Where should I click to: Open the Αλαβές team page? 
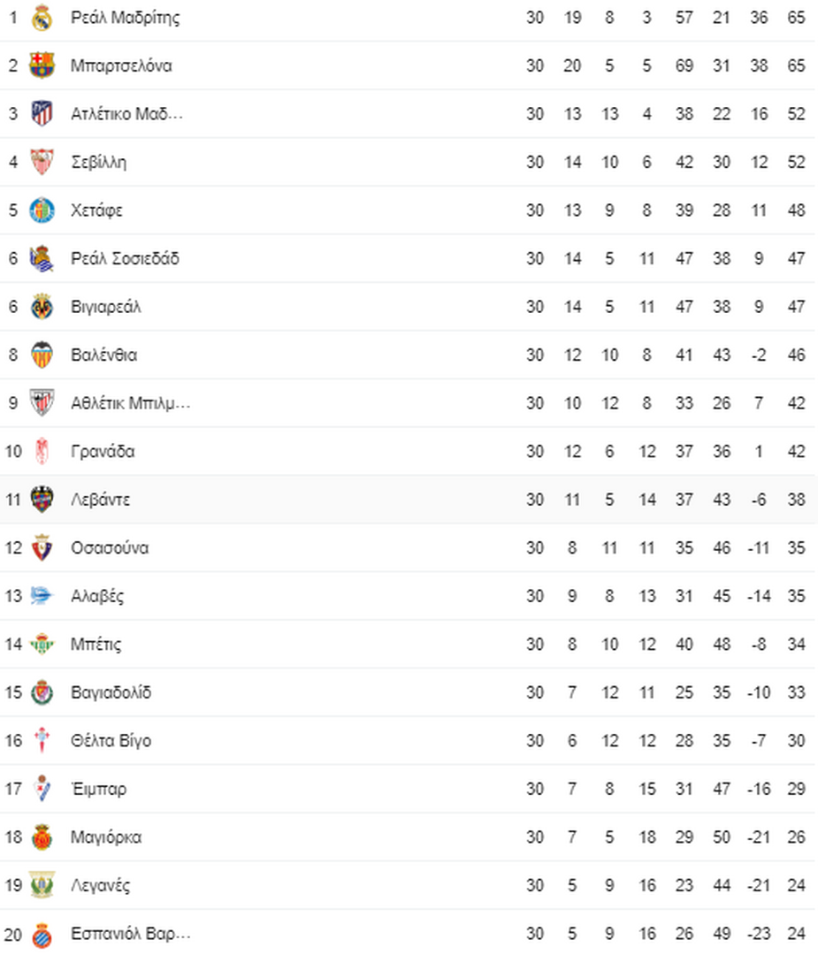point(97,596)
